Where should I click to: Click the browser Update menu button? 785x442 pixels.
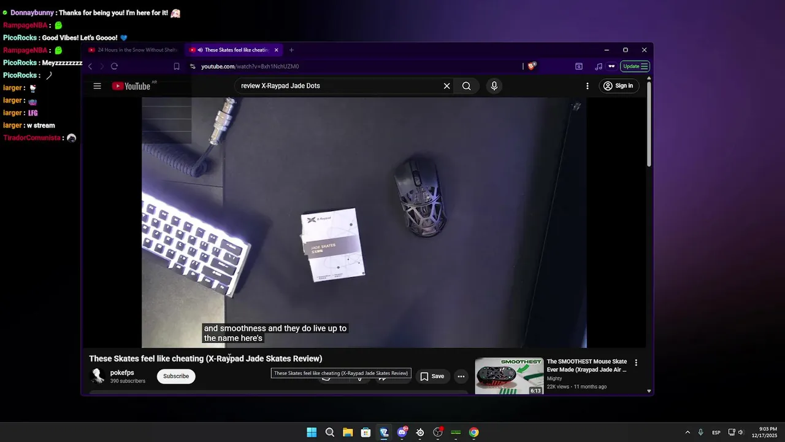click(x=635, y=66)
